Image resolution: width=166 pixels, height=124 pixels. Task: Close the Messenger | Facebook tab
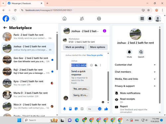(41, 3)
